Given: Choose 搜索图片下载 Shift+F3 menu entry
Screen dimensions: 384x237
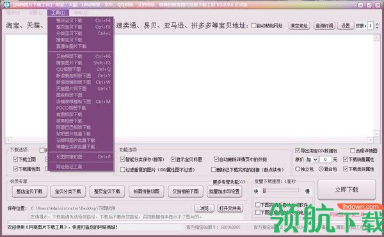Looking at the screenshot, I should click(x=81, y=63).
